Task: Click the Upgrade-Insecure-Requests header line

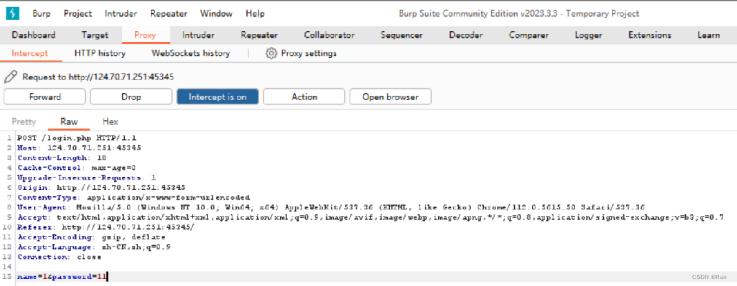Action: click(86, 178)
